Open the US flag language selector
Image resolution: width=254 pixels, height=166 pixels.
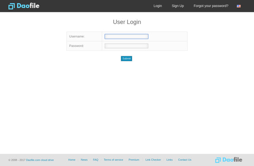[239, 6]
